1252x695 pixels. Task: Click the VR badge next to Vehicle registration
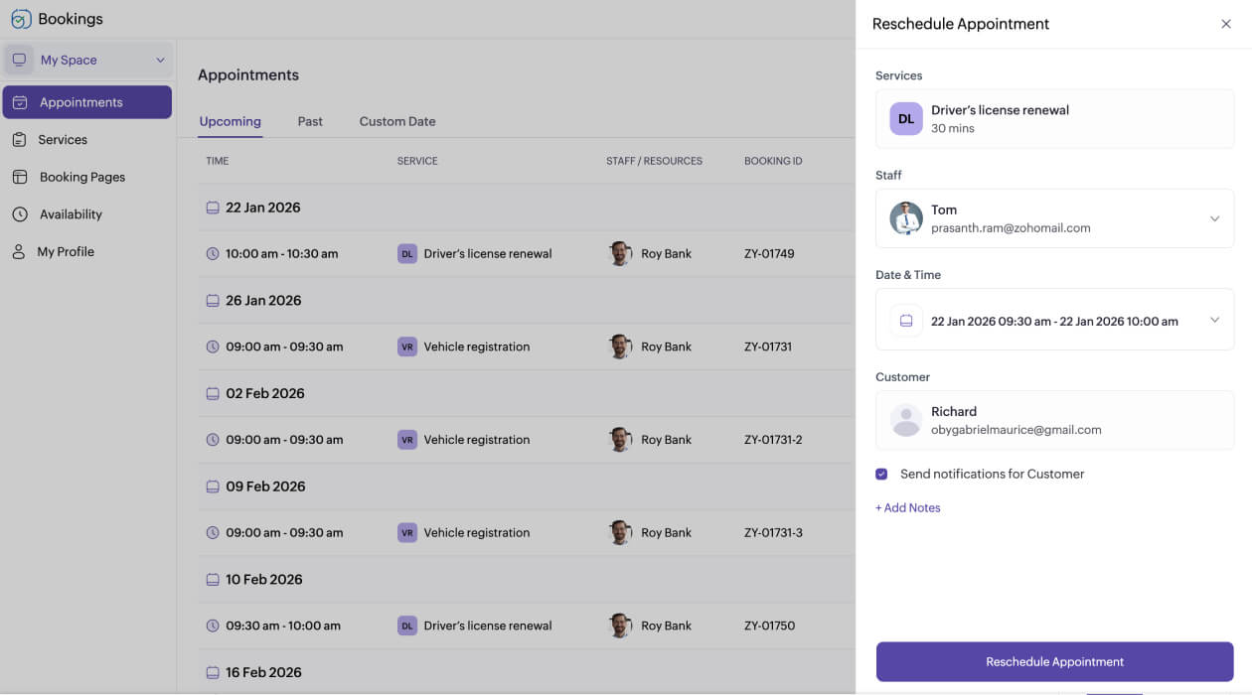tap(406, 346)
